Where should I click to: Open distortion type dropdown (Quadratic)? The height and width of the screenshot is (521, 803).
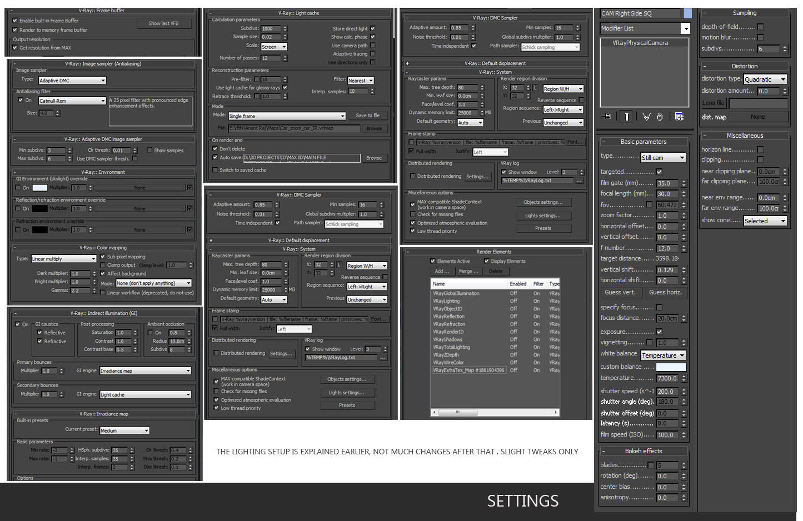coord(766,79)
